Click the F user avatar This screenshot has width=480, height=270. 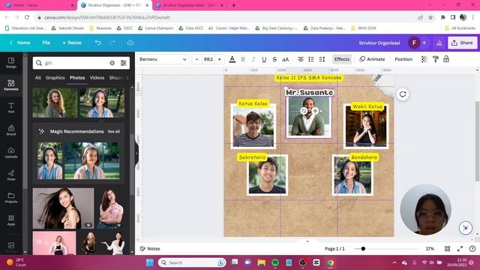click(x=414, y=43)
